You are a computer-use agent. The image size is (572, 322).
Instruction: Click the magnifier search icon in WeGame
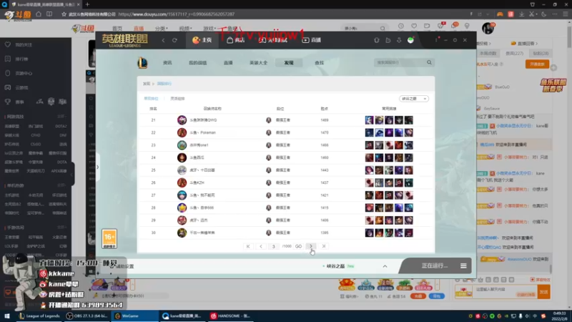click(x=430, y=62)
